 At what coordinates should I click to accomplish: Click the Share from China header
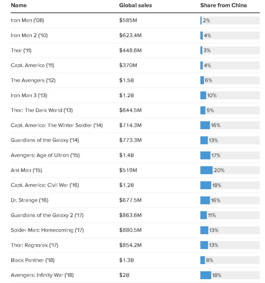click(x=223, y=5)
